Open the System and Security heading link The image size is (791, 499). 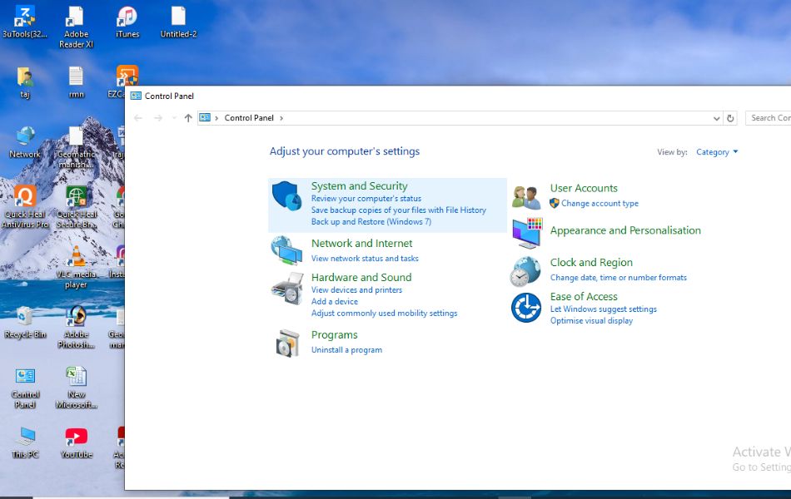coord(359,186)
